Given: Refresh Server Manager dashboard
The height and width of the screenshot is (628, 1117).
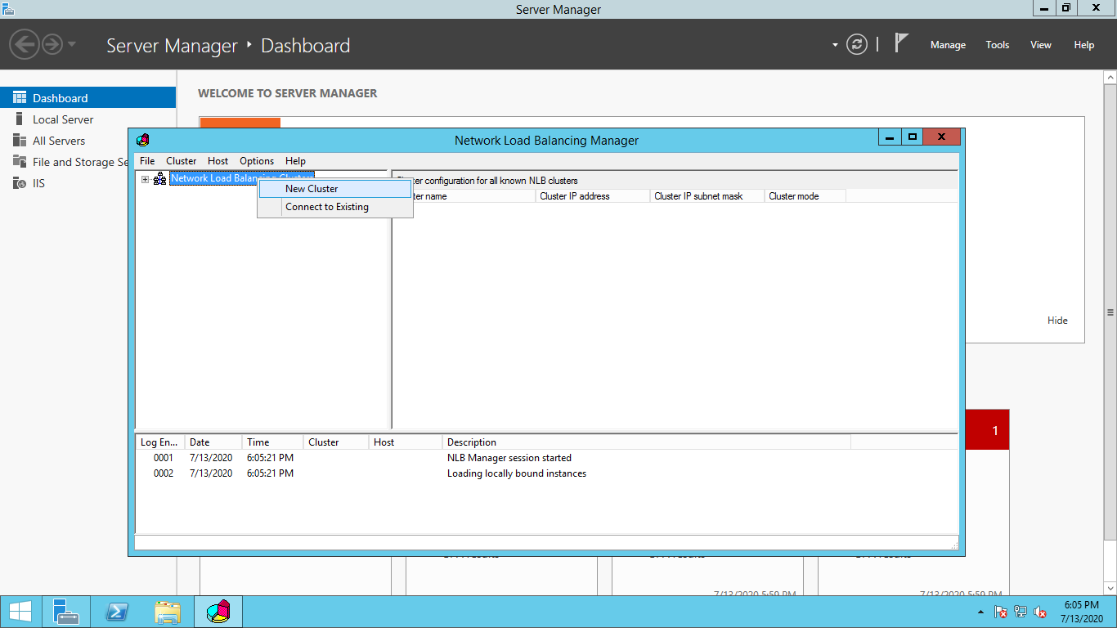Looking at the screenshot, I should (x=857, y=45).
